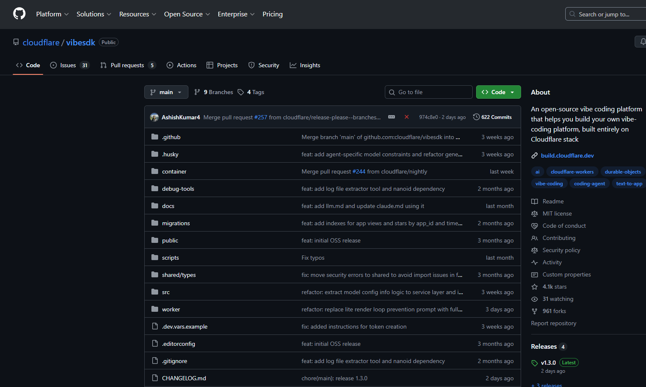Open the main branch selector dropdown
This screenshot has width=646, height=387.
[x=166, y=92]
